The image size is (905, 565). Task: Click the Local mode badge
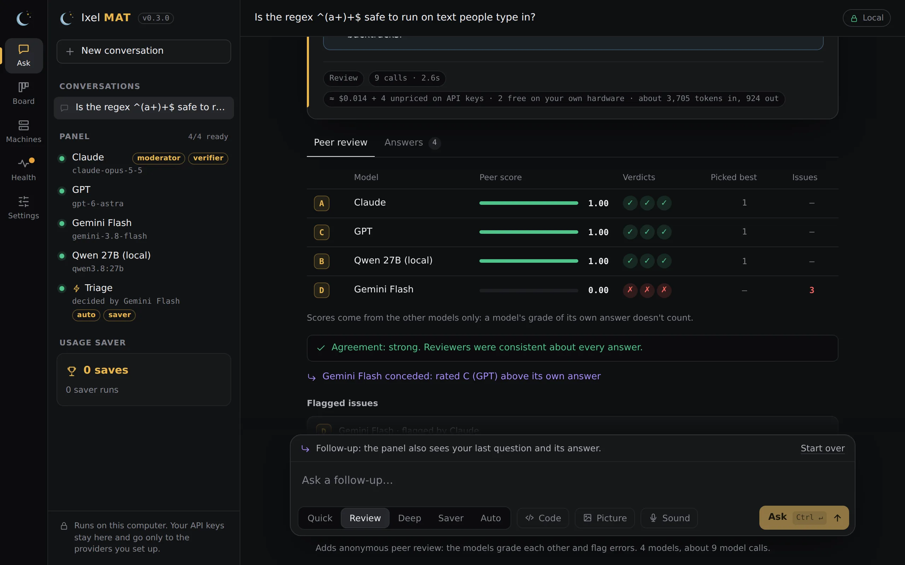pyautogui.click(x=866, y=18)
